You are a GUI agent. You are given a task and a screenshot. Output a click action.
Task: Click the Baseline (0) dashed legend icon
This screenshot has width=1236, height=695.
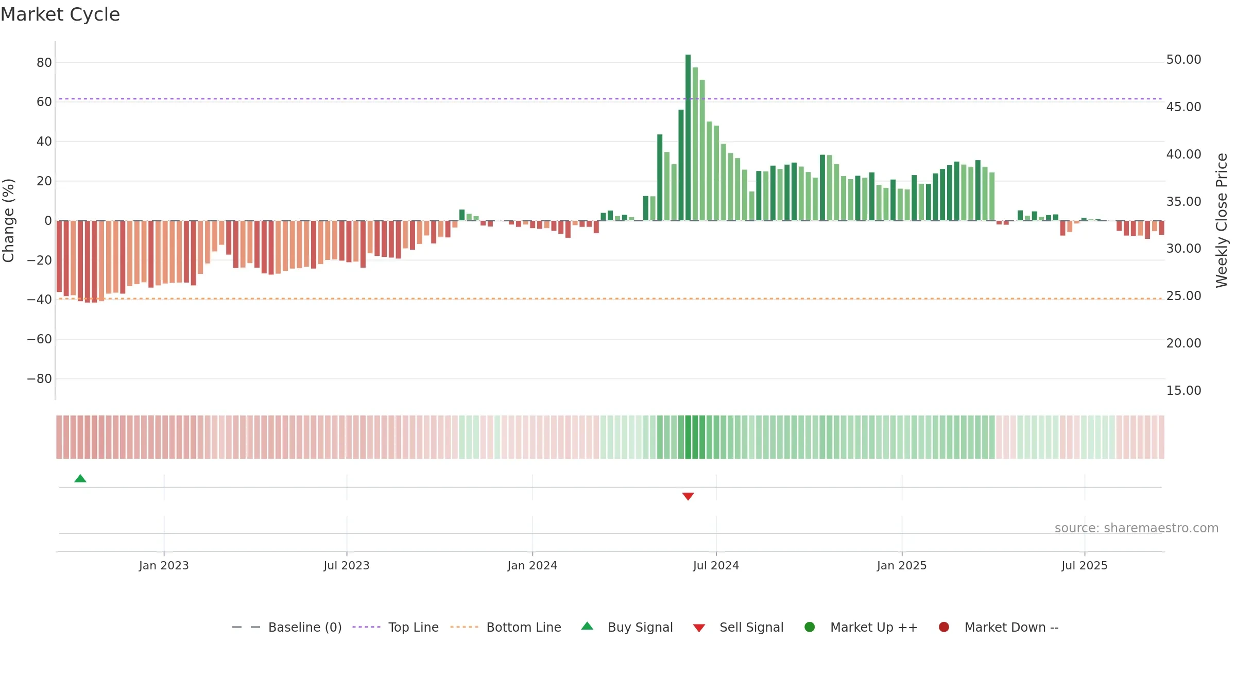tap(246, 627)
